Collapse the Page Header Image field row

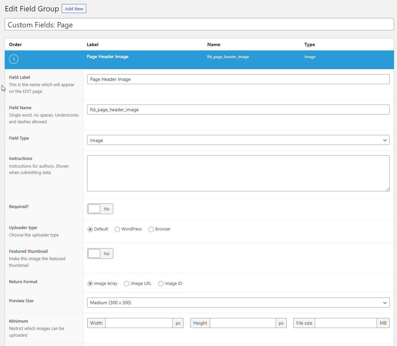tap(108, 56)
